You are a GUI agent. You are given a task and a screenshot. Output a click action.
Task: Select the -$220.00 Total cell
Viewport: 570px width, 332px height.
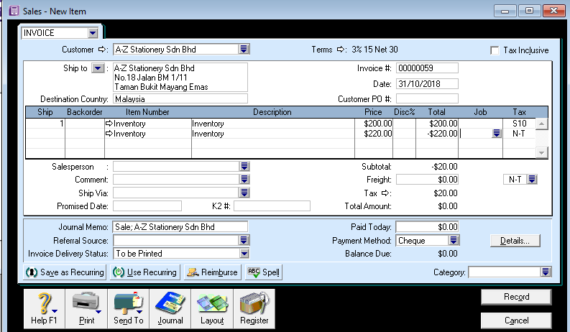coord(437,134)
